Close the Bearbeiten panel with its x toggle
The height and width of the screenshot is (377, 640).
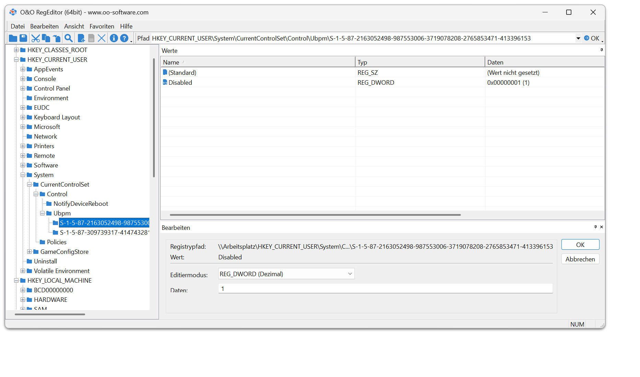pos(601,227)
